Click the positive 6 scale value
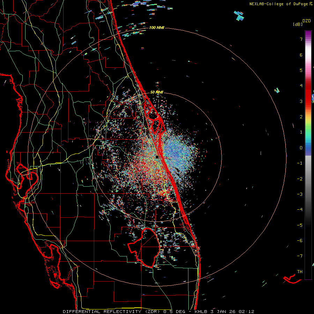 click(301, 55)
